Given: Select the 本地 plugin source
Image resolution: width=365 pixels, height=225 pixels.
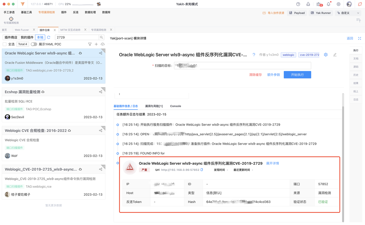Looking at the screenshot, I should tap(40, 37).
